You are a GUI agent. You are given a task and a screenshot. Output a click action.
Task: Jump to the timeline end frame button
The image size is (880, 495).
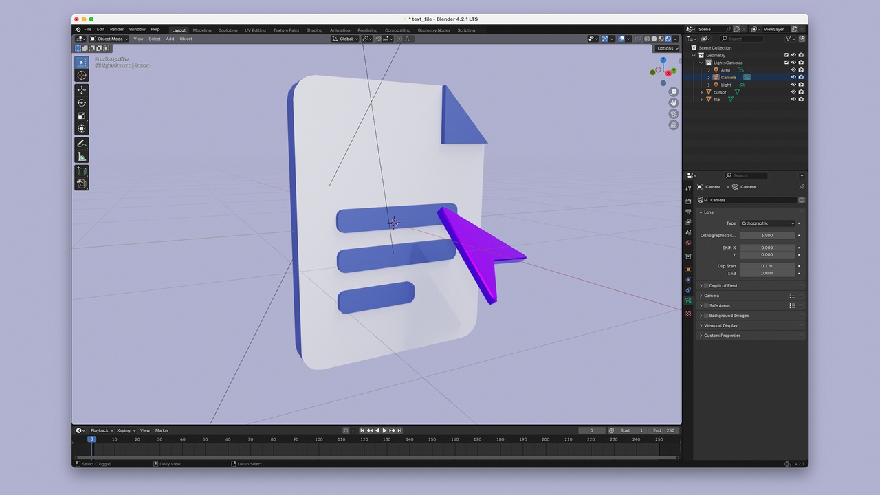[399, 430]
